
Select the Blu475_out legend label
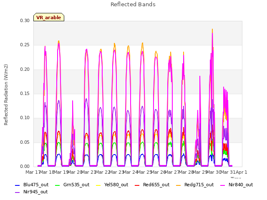36,185
